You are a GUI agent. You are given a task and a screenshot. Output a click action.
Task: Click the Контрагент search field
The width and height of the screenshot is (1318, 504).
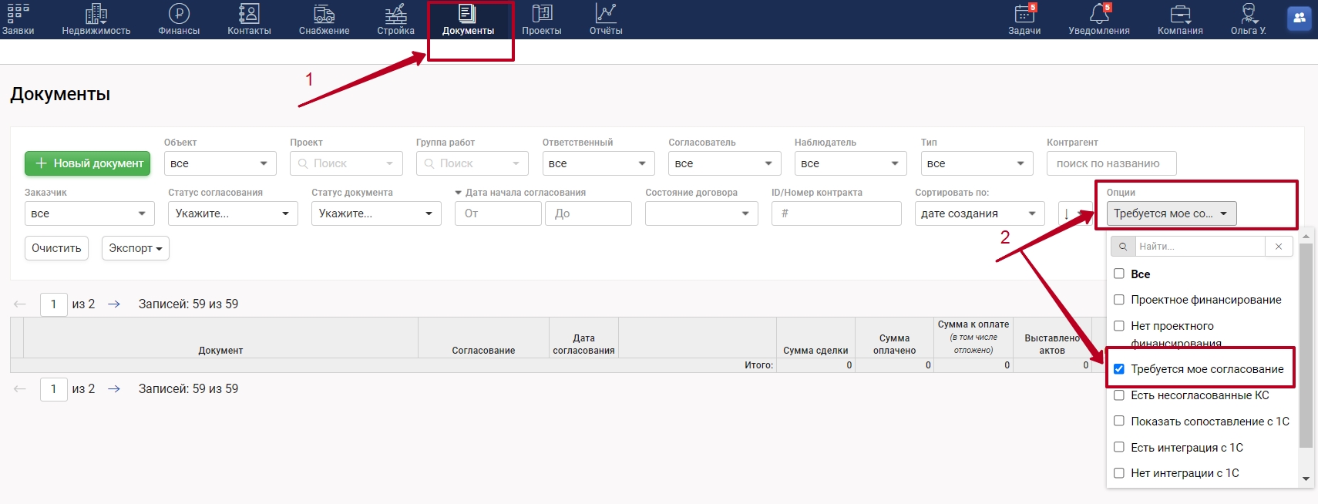pyautogui.click(x=1111, y=163)
